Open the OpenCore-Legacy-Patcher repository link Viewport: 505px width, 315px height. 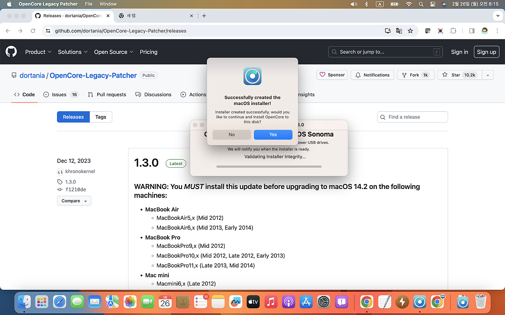(93, 76)
